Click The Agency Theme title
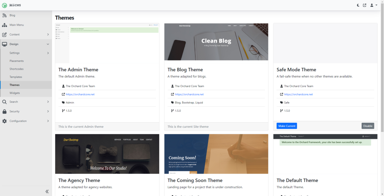This screenshot has width=384, height=196. coord(79,180)
